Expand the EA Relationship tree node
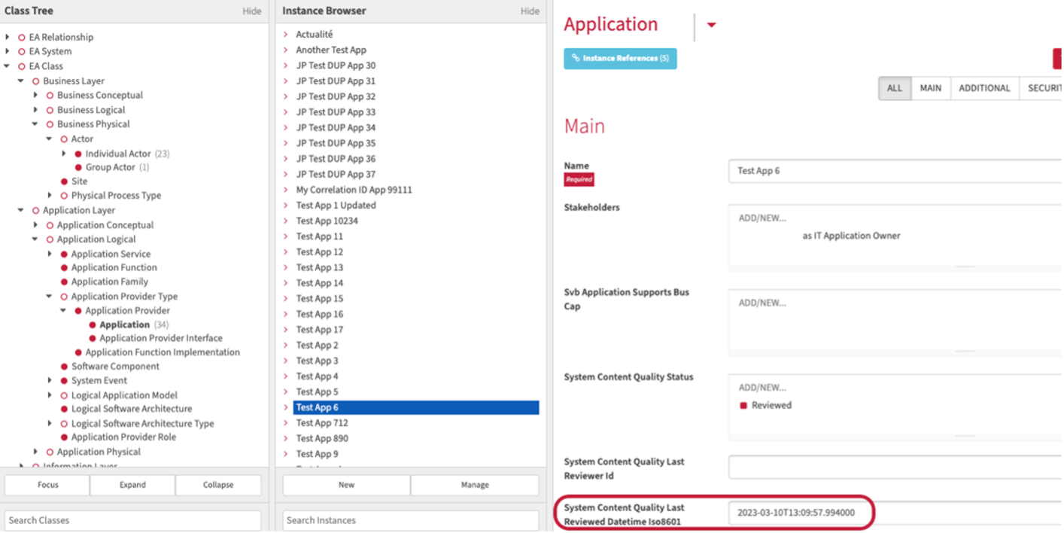This screenshot has width=1064, height=533. click(8, 37)
